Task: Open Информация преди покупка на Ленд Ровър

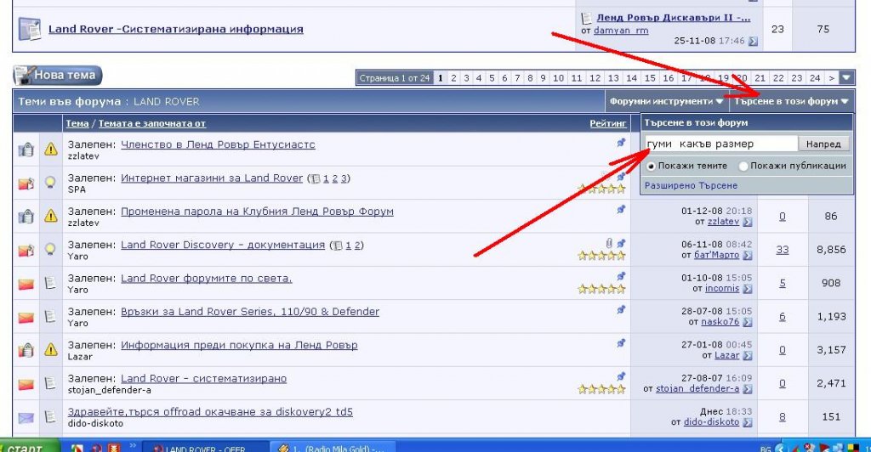Action: [239, 345]
